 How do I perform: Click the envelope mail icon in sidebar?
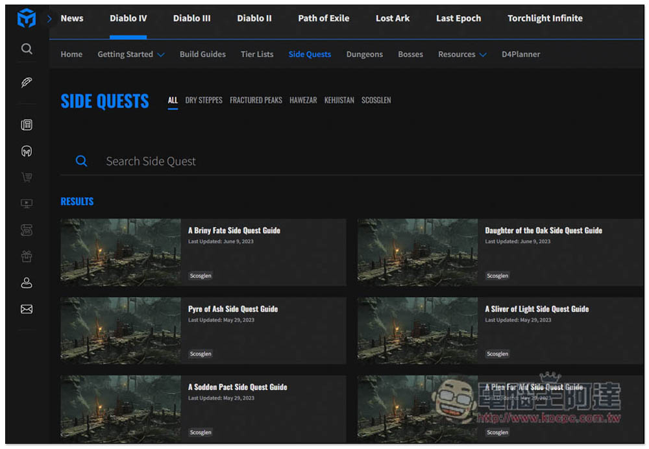[27, 309]
